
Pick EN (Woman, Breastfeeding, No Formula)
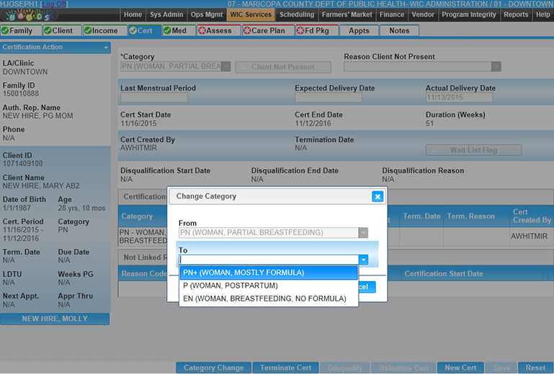[268, 298]
